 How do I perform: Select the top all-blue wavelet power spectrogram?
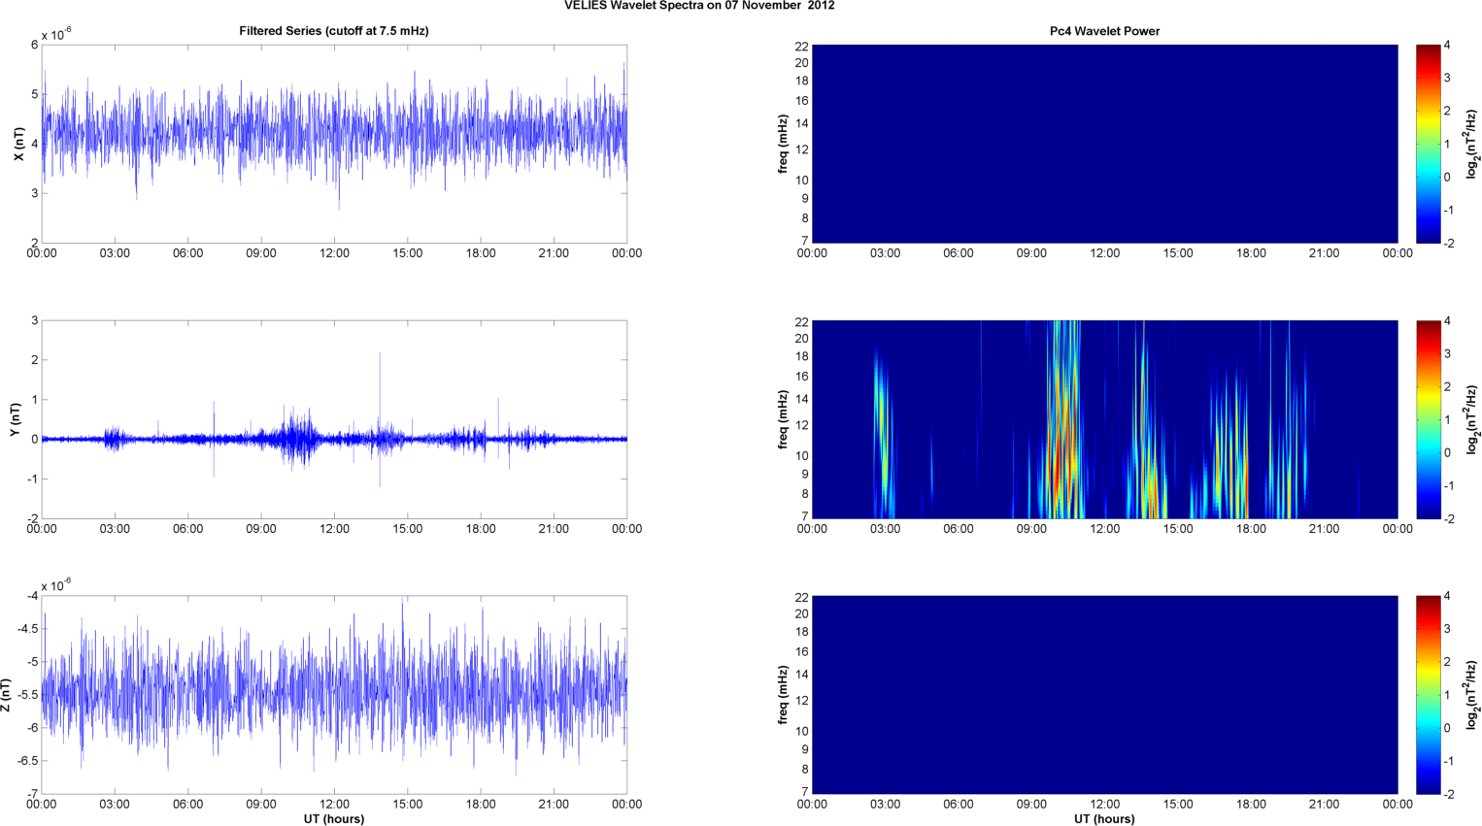[x=1104, y=144]
